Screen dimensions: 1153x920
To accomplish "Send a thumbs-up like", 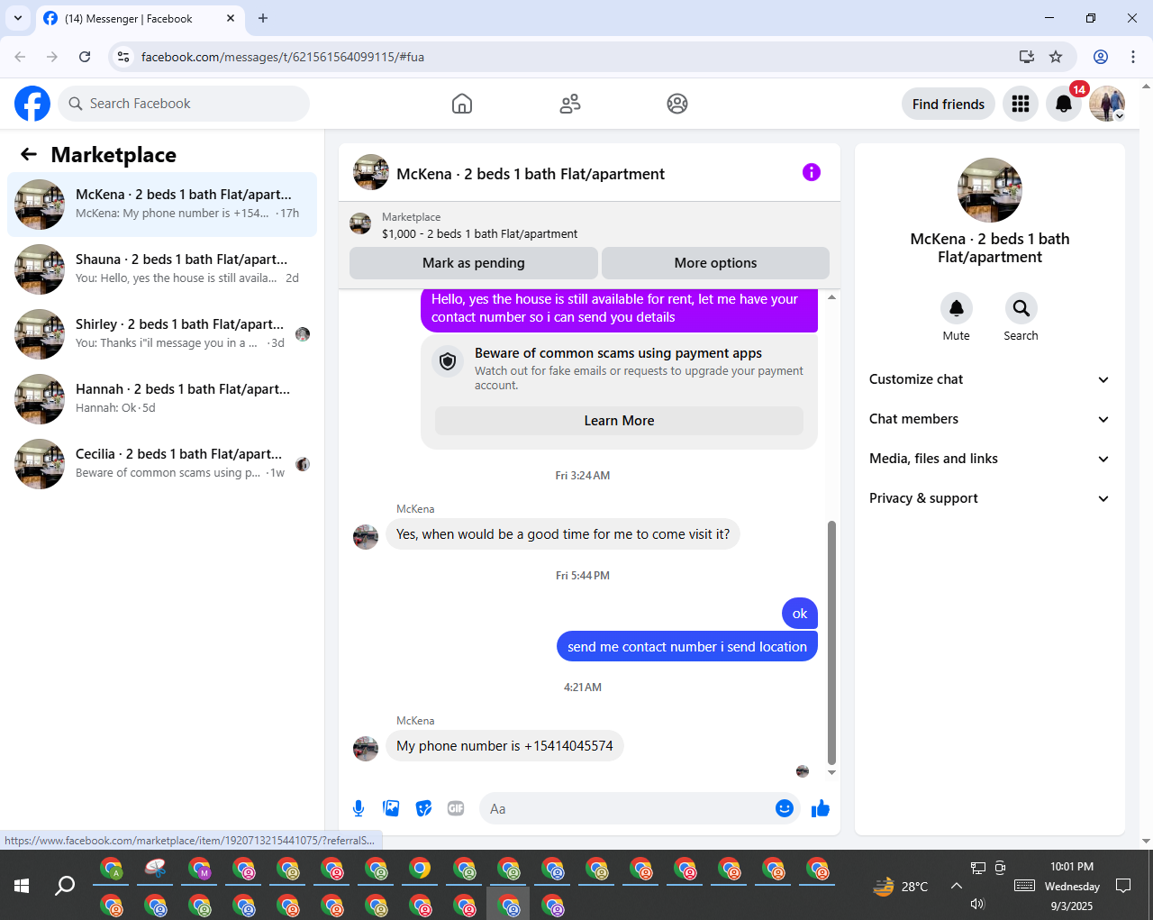I will tap(821, 808).
